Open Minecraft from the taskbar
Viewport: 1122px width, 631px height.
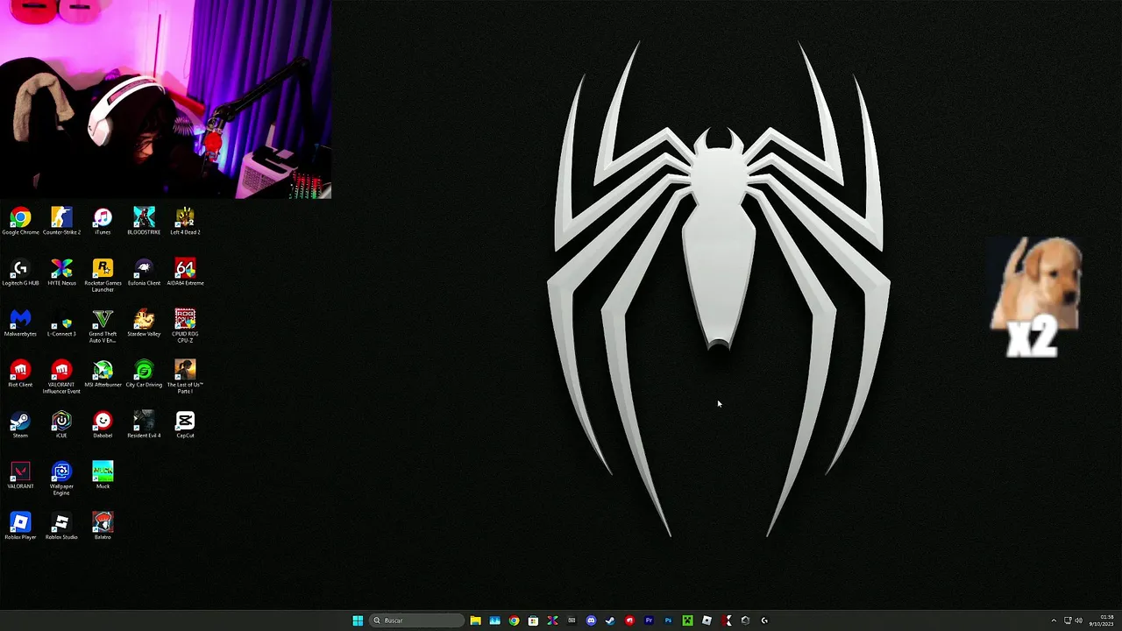point(687,620)
